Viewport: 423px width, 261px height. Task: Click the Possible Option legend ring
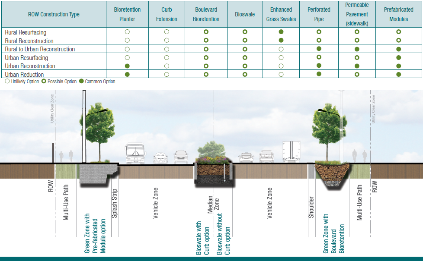point(44,81)
